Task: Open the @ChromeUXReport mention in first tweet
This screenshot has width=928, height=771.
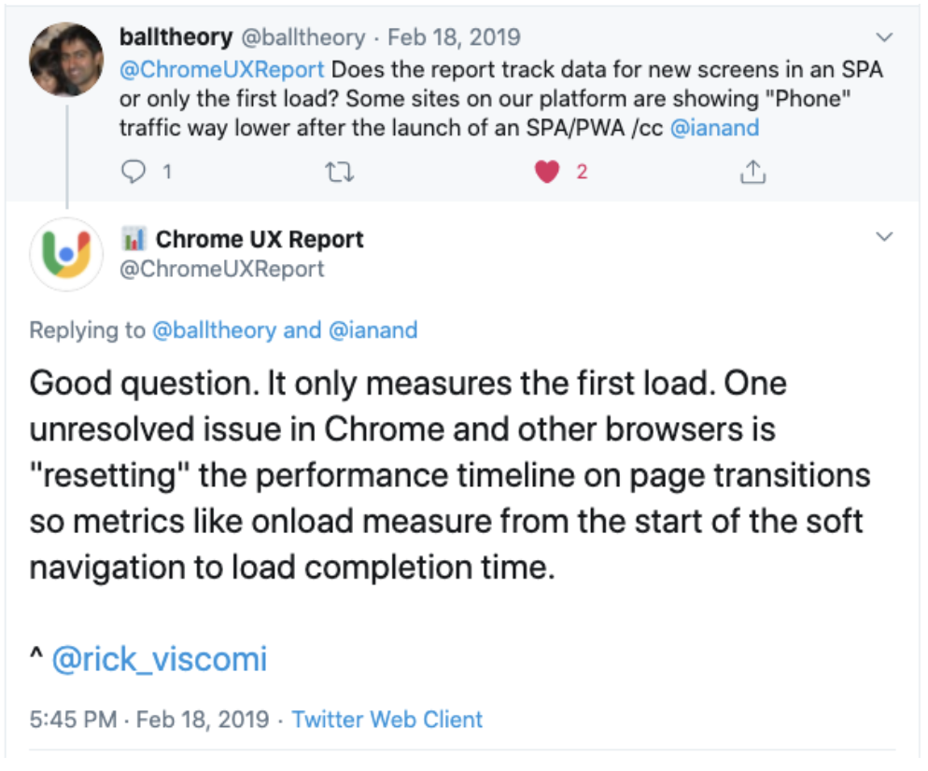Action: point(222,70)
